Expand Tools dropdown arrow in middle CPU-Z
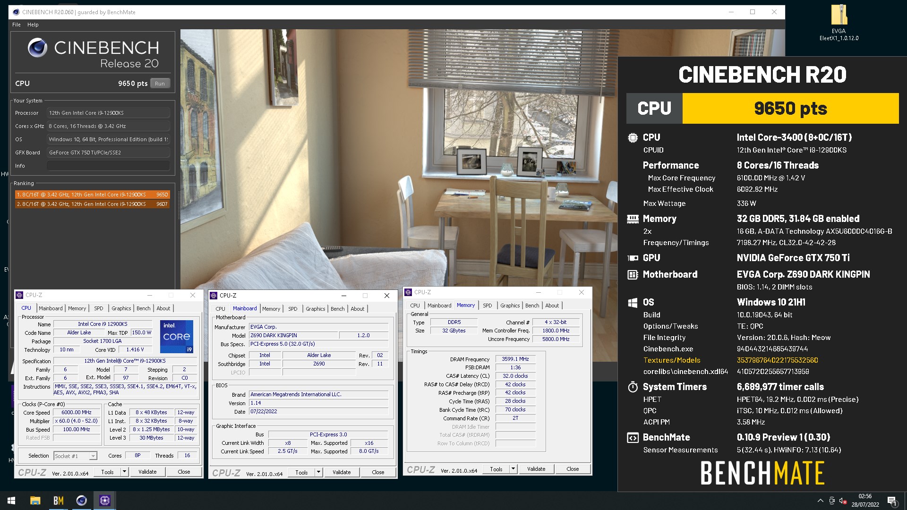 click(318, 472)
